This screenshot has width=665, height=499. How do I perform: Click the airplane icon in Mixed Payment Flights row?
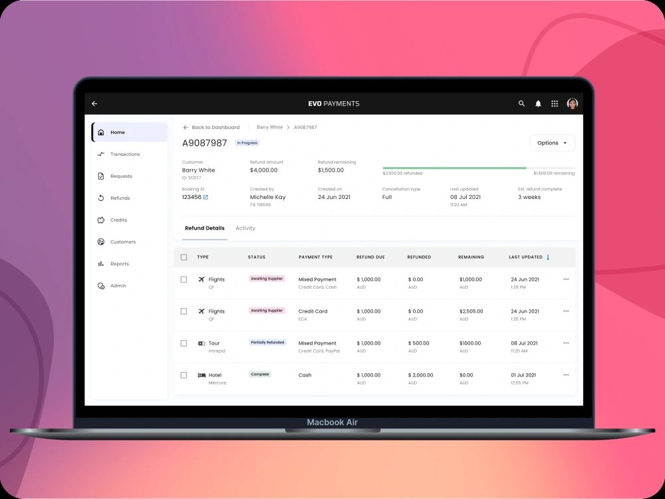(x=201, y=279)
